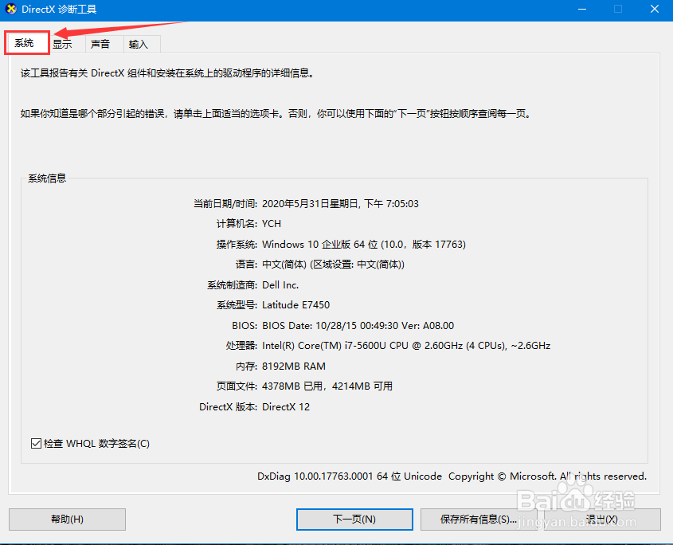673x545 pixels.
Task: Disable WHQL digital signature checking
Action: pyautogui.click(x=36, y=443)
